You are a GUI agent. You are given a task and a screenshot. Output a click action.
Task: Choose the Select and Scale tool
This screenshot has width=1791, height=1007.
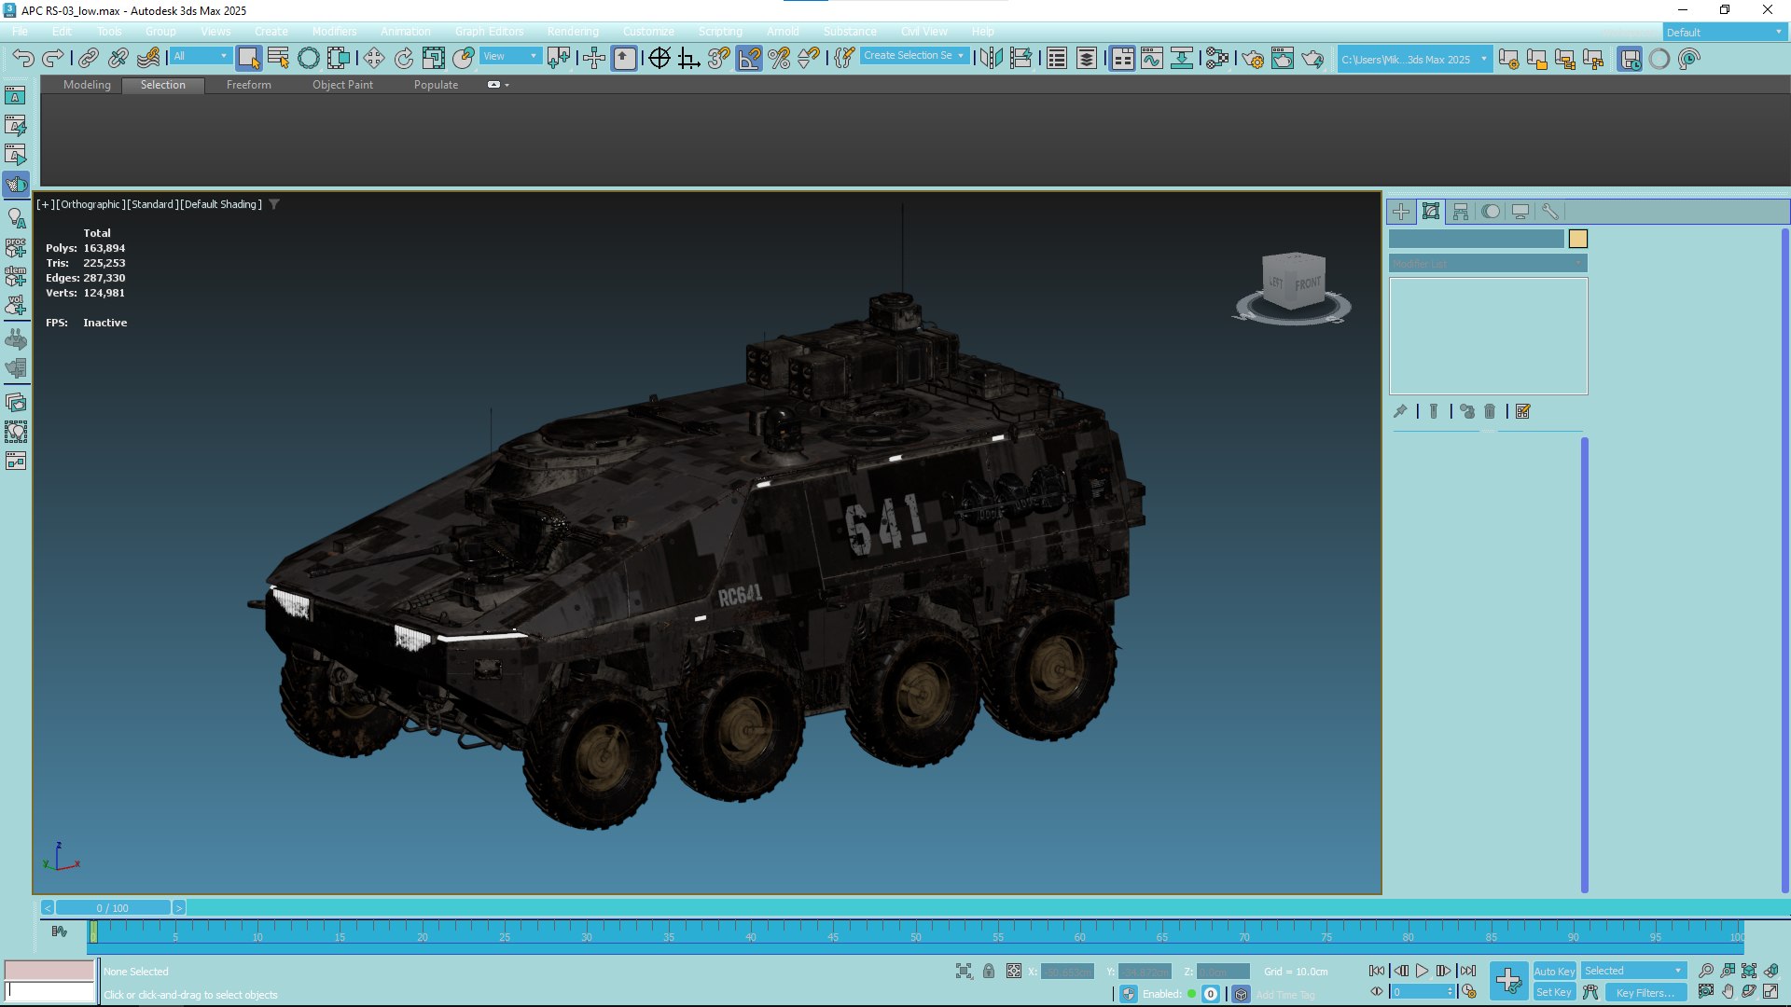point(434,59)
